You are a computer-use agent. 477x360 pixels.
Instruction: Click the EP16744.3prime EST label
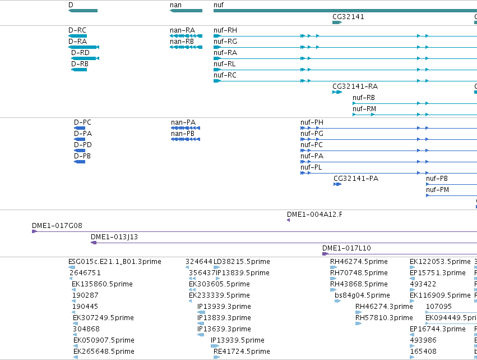pos(437,329)
